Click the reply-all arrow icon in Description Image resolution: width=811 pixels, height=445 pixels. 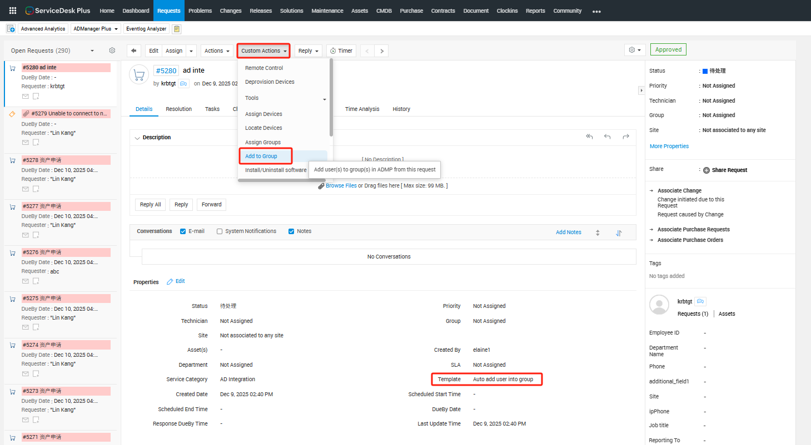point(589,136)
